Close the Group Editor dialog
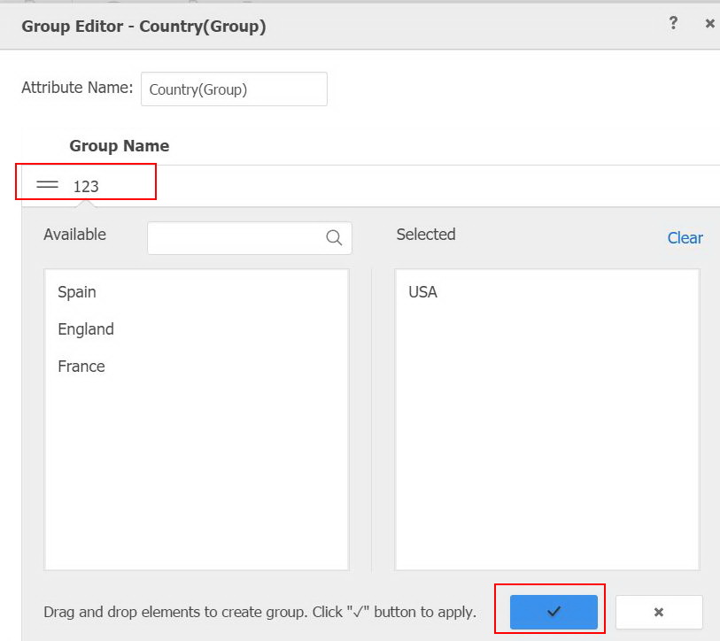The image size is (720, 641). pyautogui.click(x=709, y=23)
